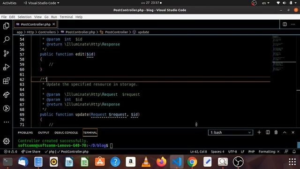Image resolution: width=300 pixels, height=169 pixels.
Task: Switch to the PROBLEMS panel tab
Action: point(25,132)
